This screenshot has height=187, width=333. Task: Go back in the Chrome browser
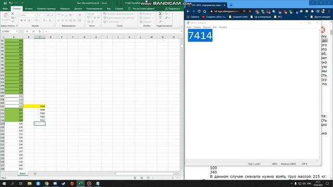click(188, 11)
